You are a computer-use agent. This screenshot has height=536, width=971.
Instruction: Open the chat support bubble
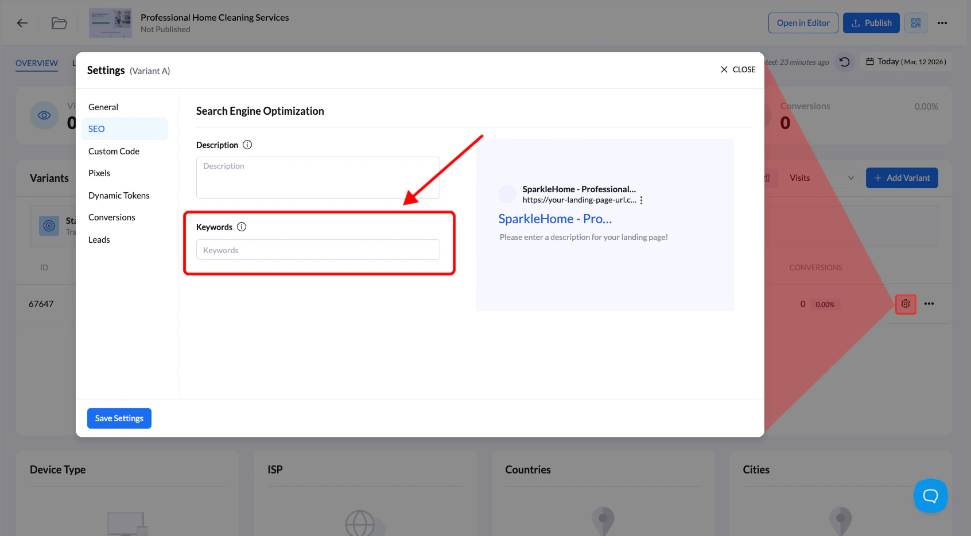[x=930, y=496]
